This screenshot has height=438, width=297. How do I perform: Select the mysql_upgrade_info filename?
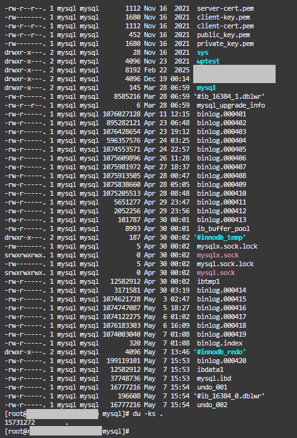tap(231, 105)
